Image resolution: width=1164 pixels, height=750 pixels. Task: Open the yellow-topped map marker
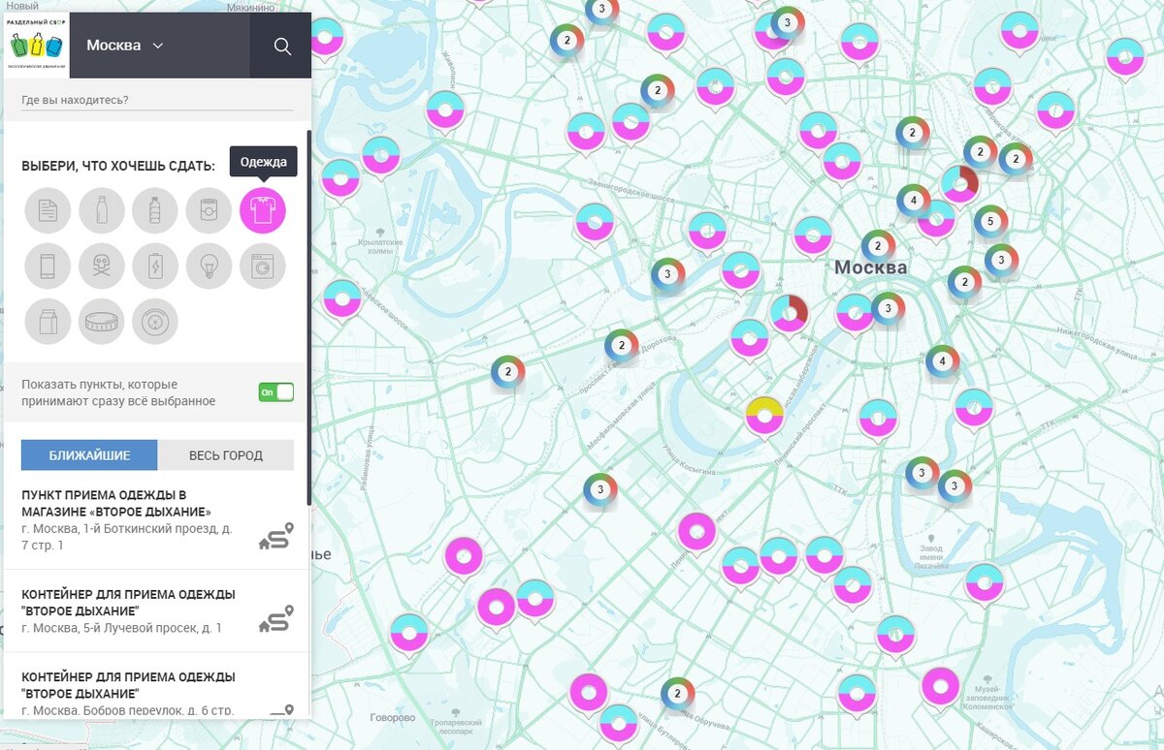tap(764, 416)
